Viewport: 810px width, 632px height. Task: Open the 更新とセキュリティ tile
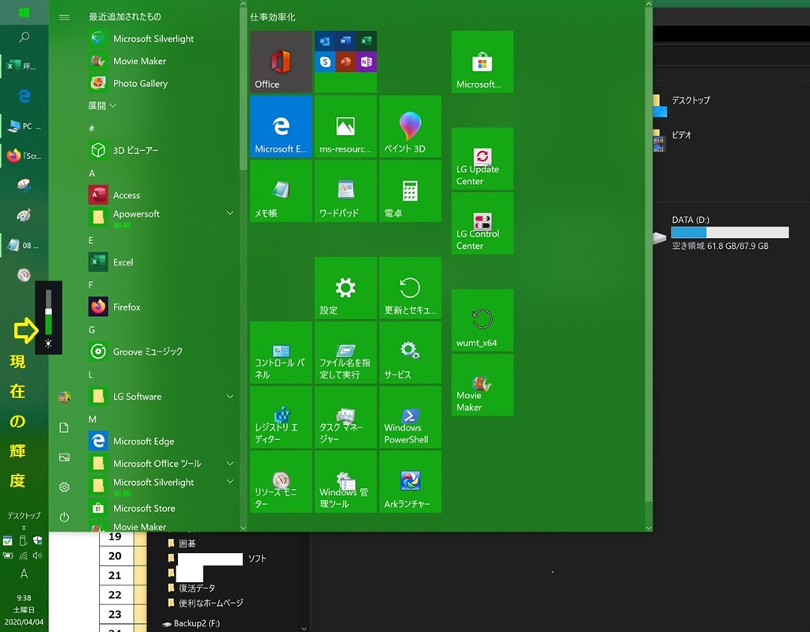[x=411, y=288]
